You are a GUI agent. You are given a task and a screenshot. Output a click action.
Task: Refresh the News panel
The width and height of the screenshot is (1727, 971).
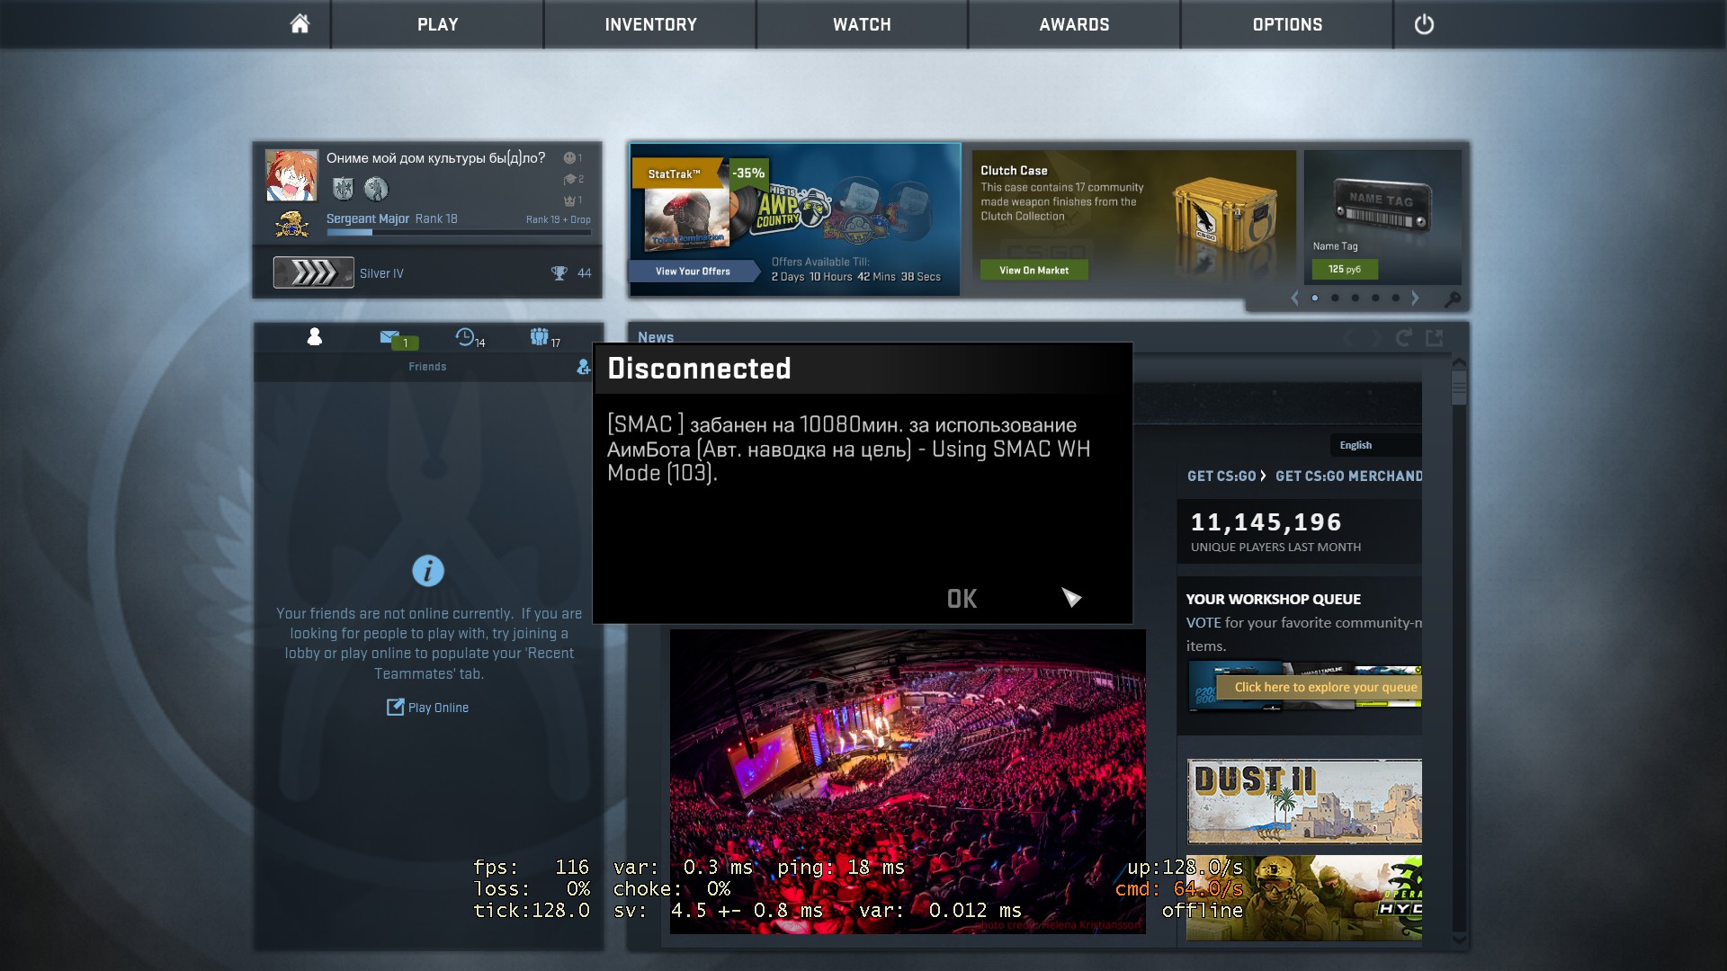(x=1402, y=338)
